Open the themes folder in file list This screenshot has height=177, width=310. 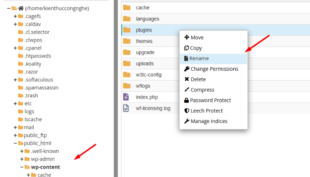(x=144, y=41)
